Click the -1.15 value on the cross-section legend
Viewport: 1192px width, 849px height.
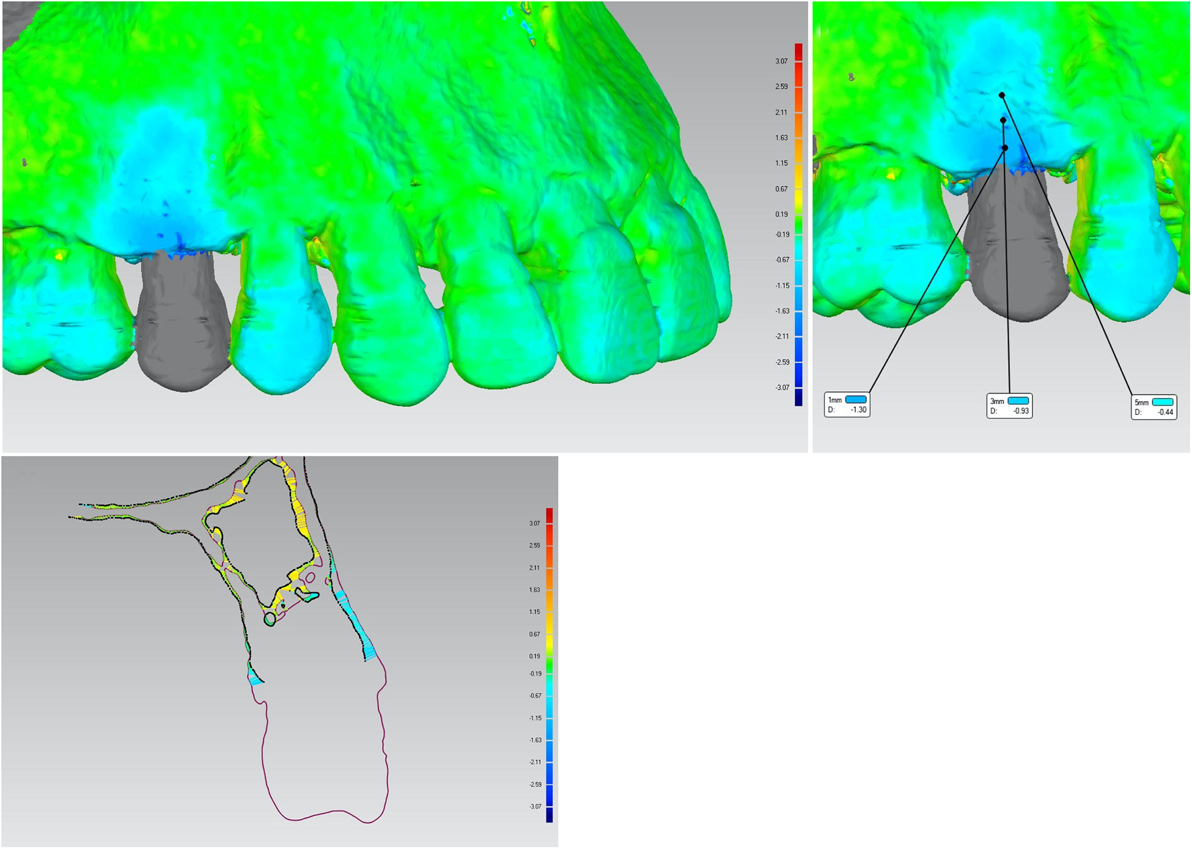(535, 718)
